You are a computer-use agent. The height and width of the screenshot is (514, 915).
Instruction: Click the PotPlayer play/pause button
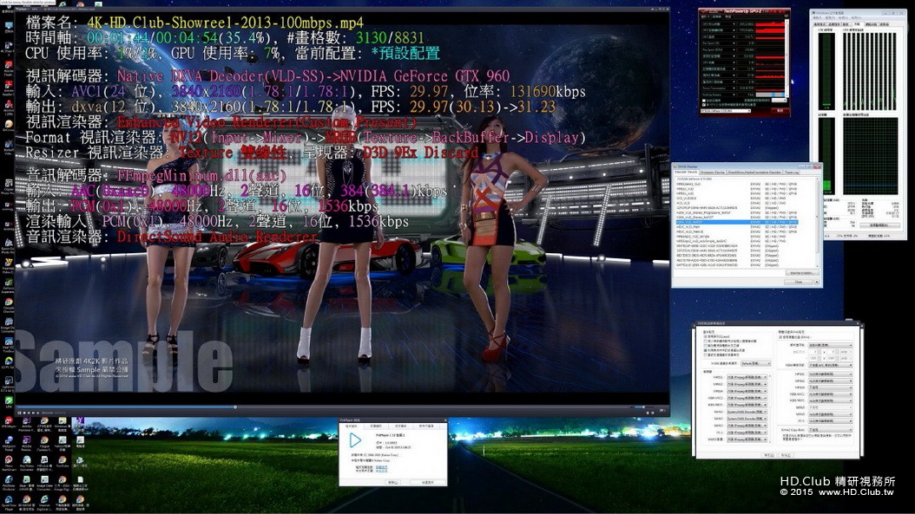[19, 413]
